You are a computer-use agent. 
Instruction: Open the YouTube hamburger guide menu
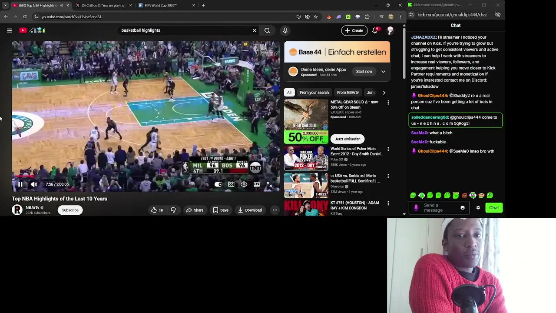click(9, 30)
